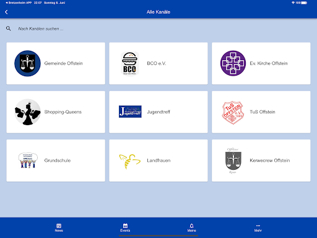
Task: Tap the grey Kerwecrew crest logo
Action: (233, 161)
